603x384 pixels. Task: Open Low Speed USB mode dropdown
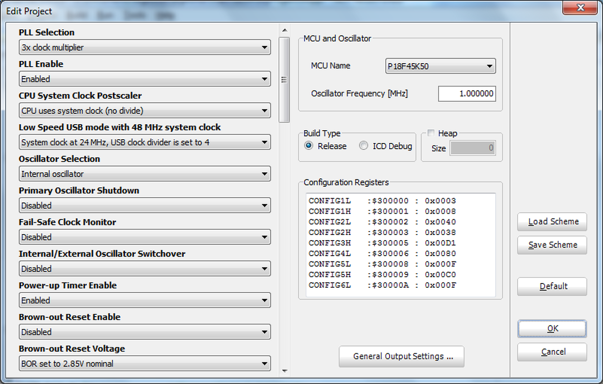(x=145, y=142)
